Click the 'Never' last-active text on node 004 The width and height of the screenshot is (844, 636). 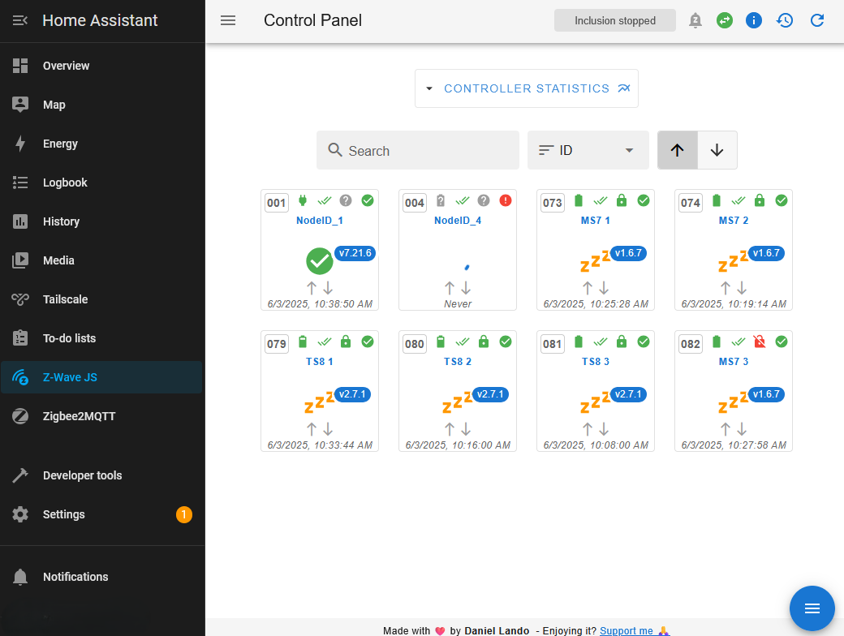458,304
